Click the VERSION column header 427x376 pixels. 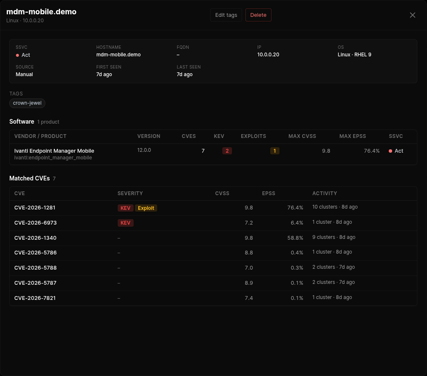149,136
